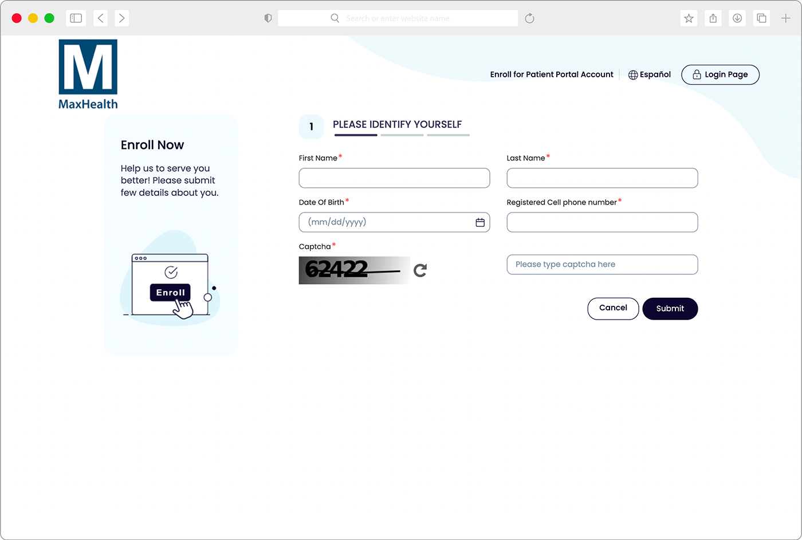
Task: Open the date picker calendar icon
Action: (480, 222)
